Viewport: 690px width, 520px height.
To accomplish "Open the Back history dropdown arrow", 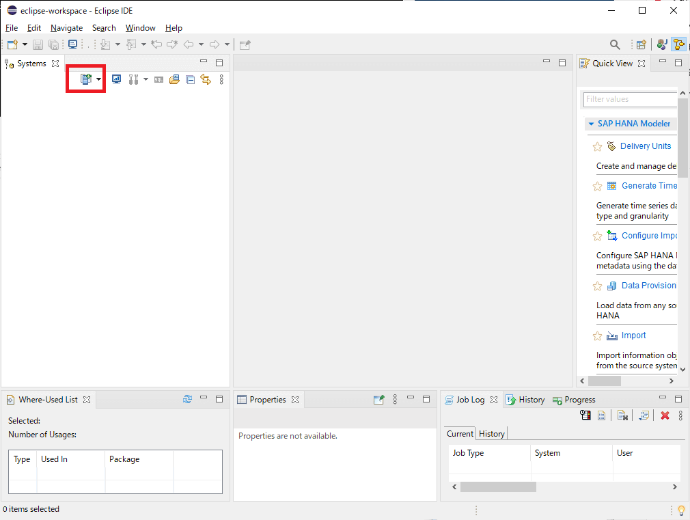I will point(201,44).
